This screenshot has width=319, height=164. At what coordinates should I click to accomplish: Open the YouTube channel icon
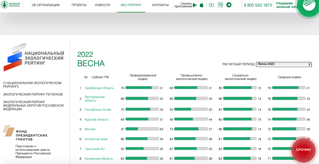(x=211, y=5)
